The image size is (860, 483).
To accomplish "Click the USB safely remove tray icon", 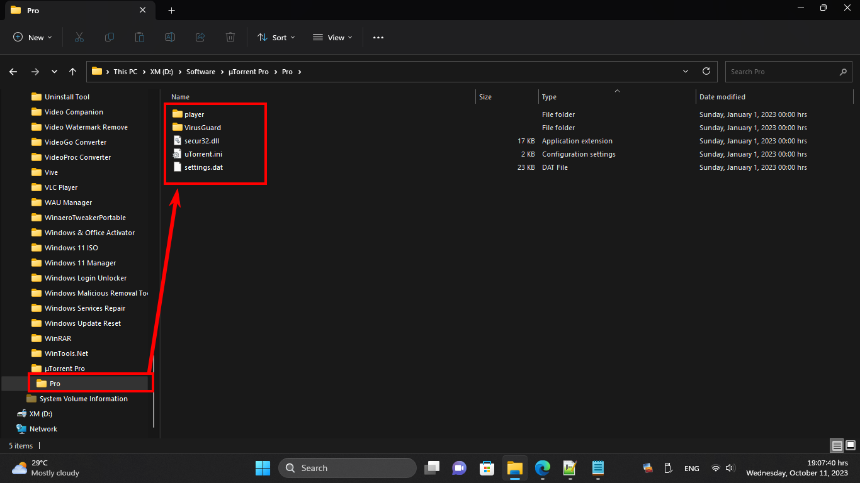I will click(668, 468).
